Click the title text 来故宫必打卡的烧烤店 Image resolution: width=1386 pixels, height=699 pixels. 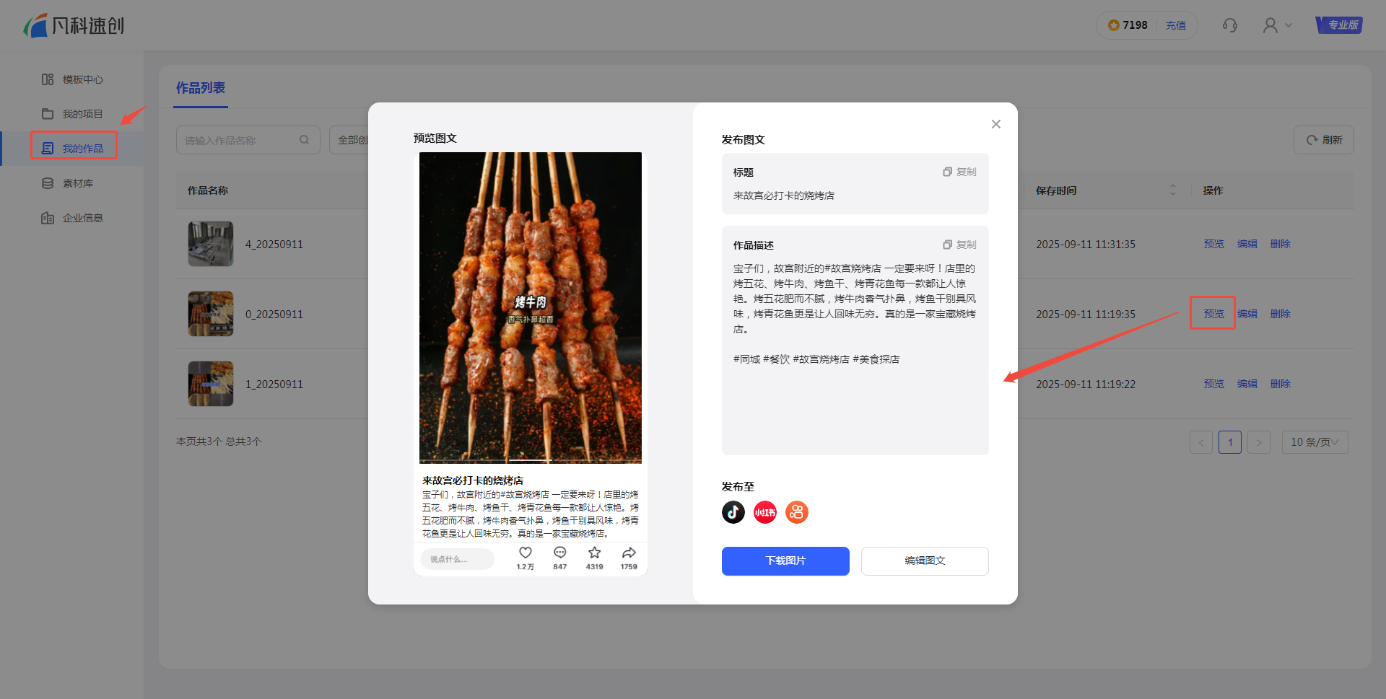(784, 195)
